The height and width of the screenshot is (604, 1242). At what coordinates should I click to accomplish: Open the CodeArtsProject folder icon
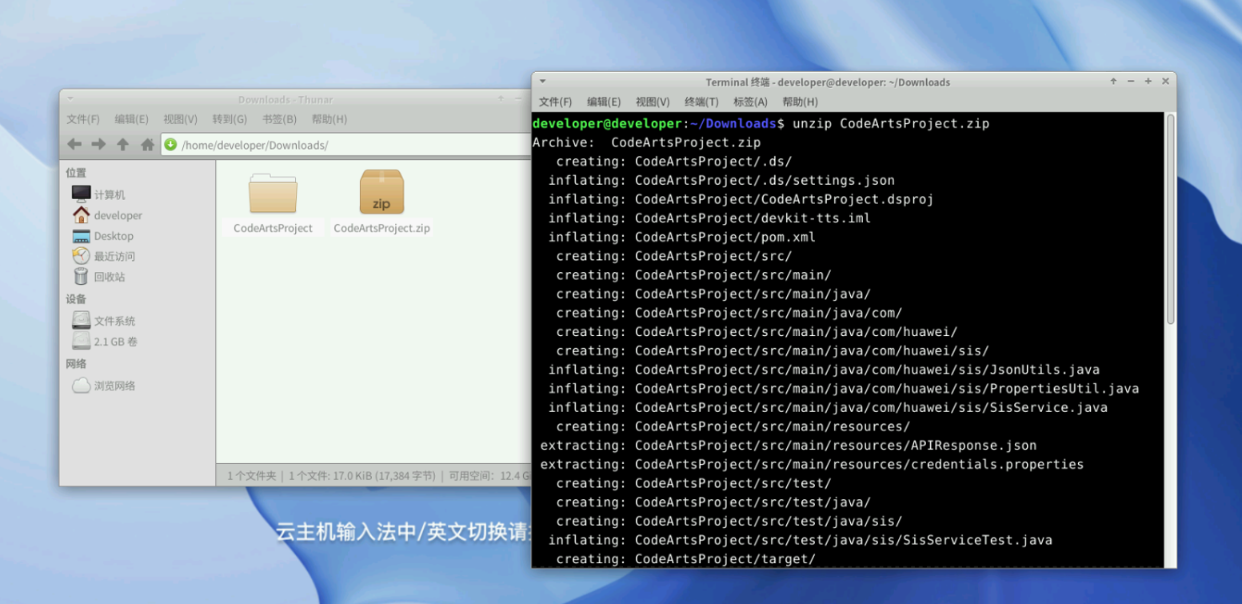(273, 193)
